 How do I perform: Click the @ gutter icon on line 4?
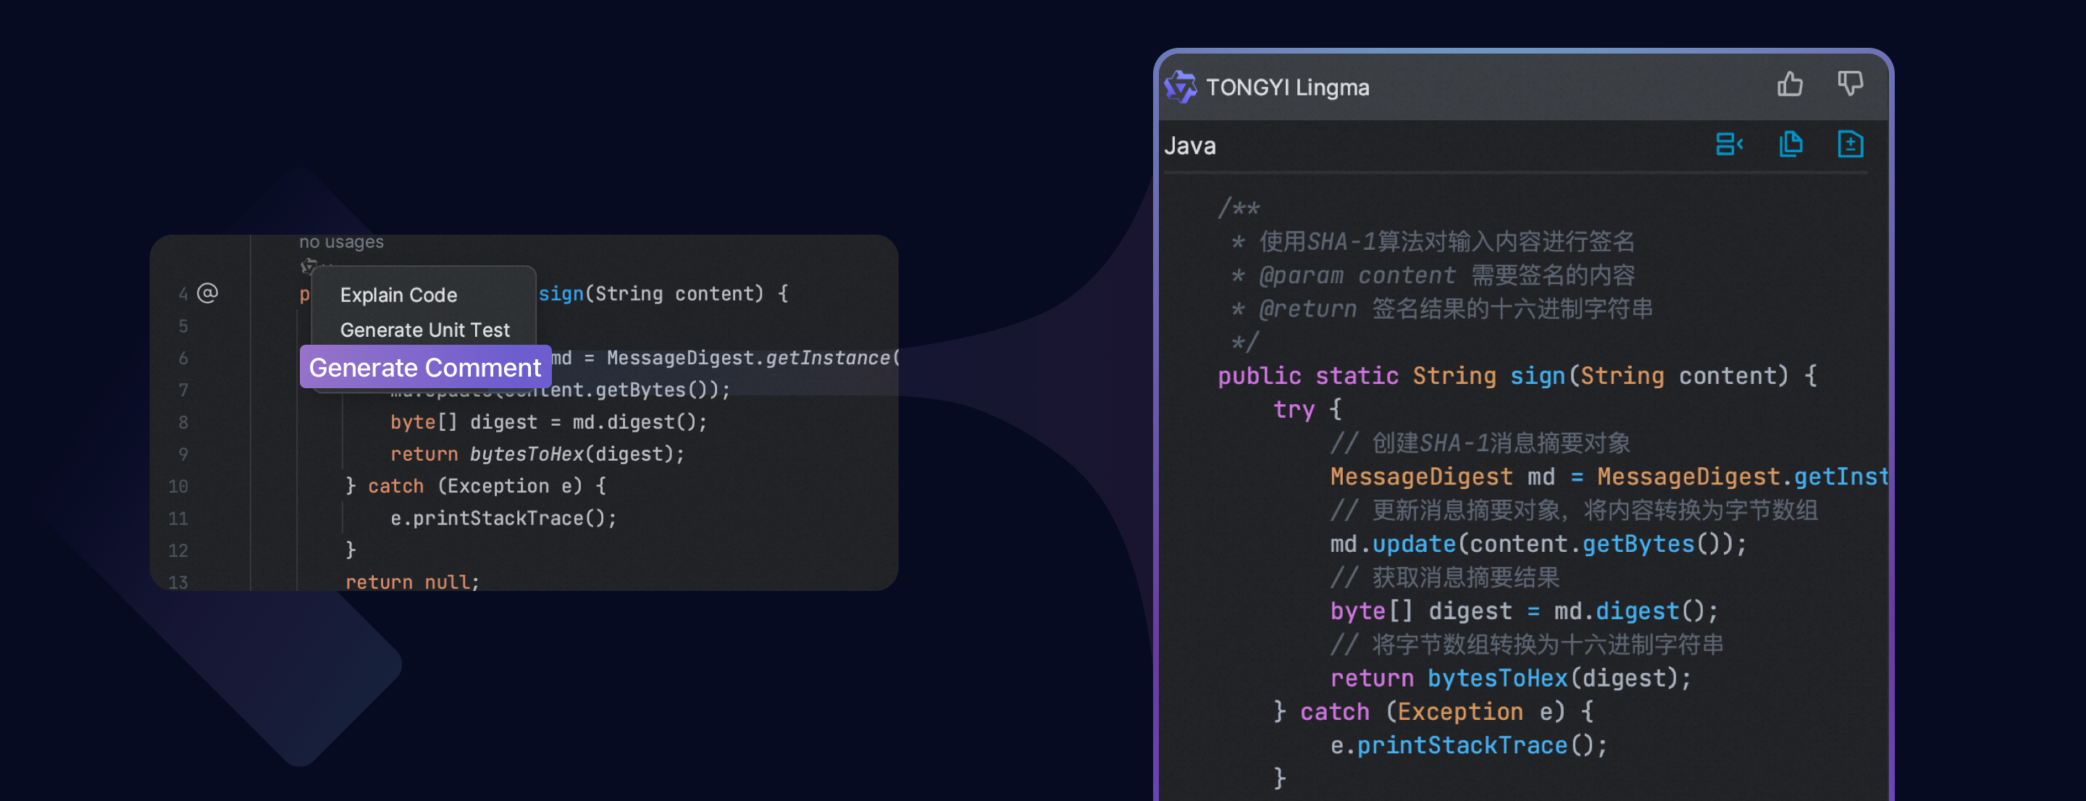(x=207, y=293)
